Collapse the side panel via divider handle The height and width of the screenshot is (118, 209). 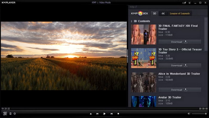pos(127,56)
